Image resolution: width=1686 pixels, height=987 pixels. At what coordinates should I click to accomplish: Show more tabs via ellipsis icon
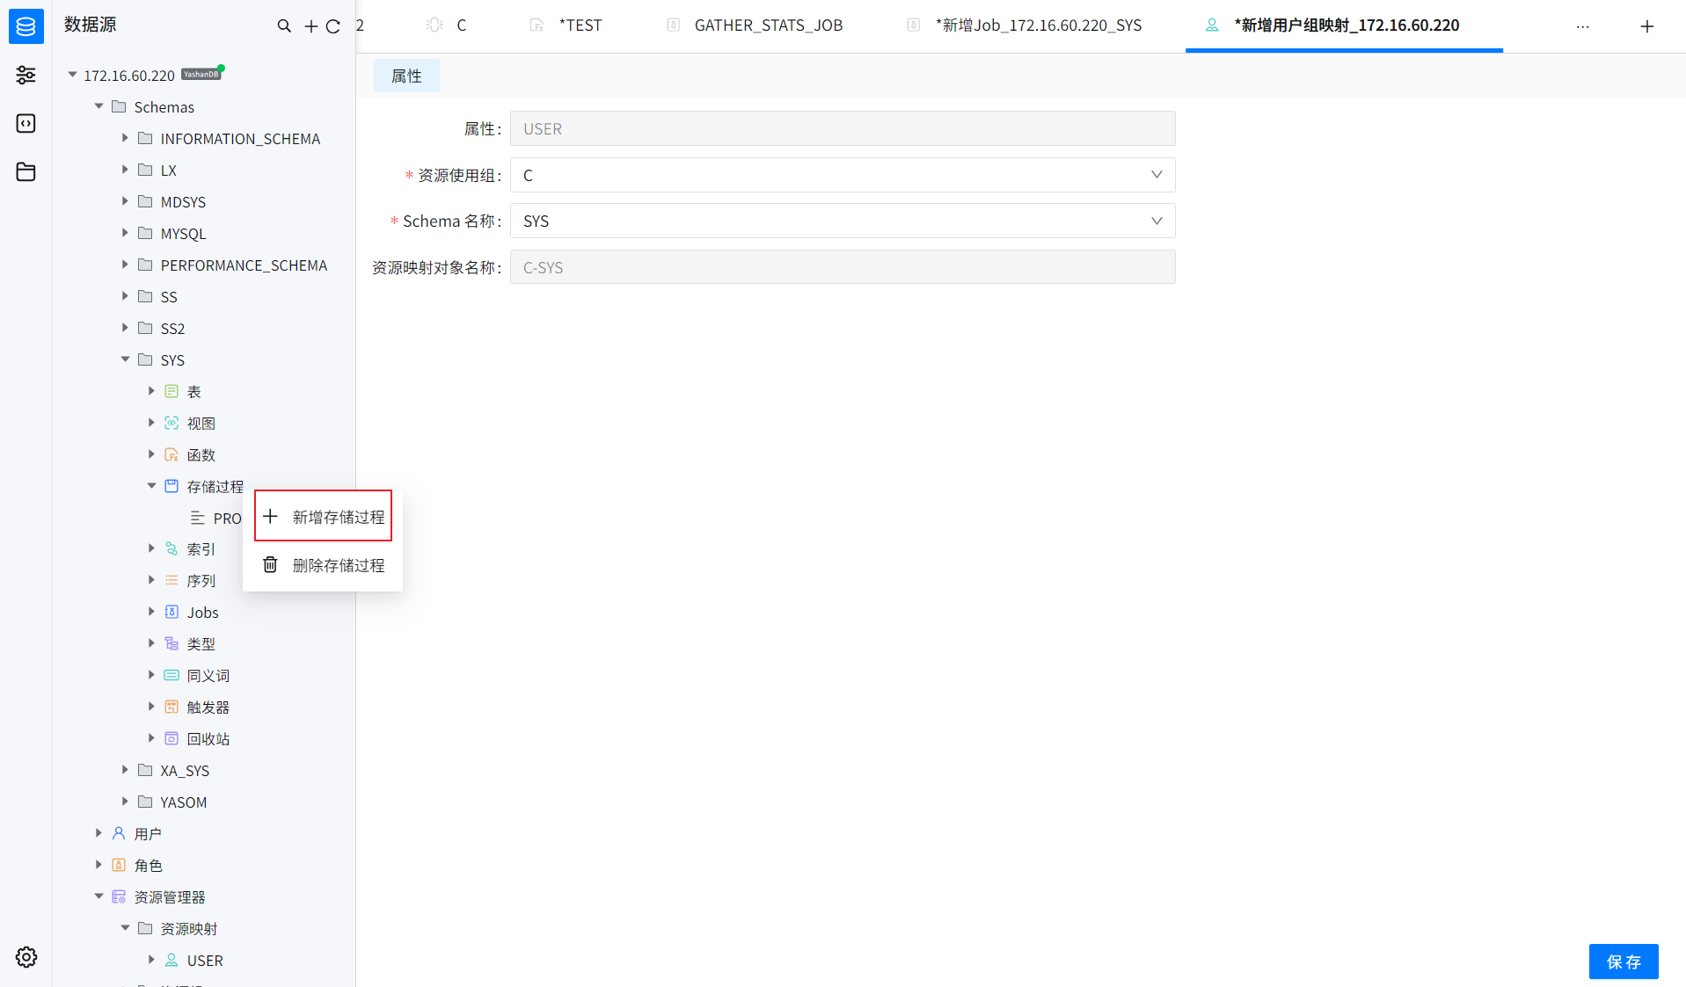coord(1582,26)
